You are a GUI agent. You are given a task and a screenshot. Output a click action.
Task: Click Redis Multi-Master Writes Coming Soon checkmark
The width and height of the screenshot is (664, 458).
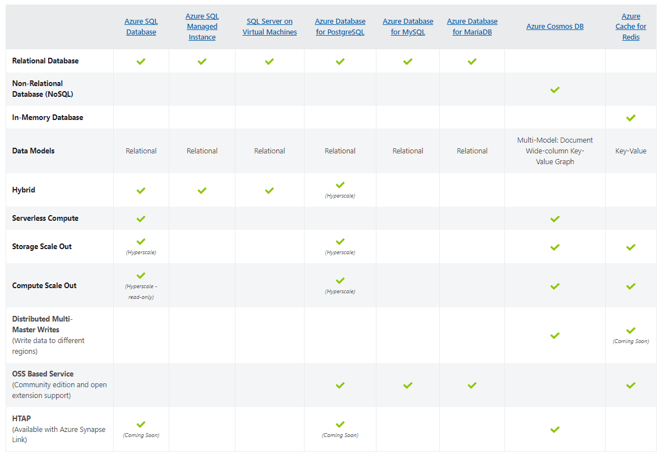click(631, 330)
